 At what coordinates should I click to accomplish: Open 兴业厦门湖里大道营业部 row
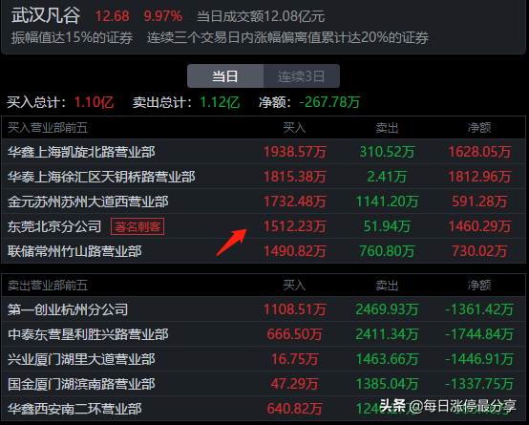click(x=264, y=359)
